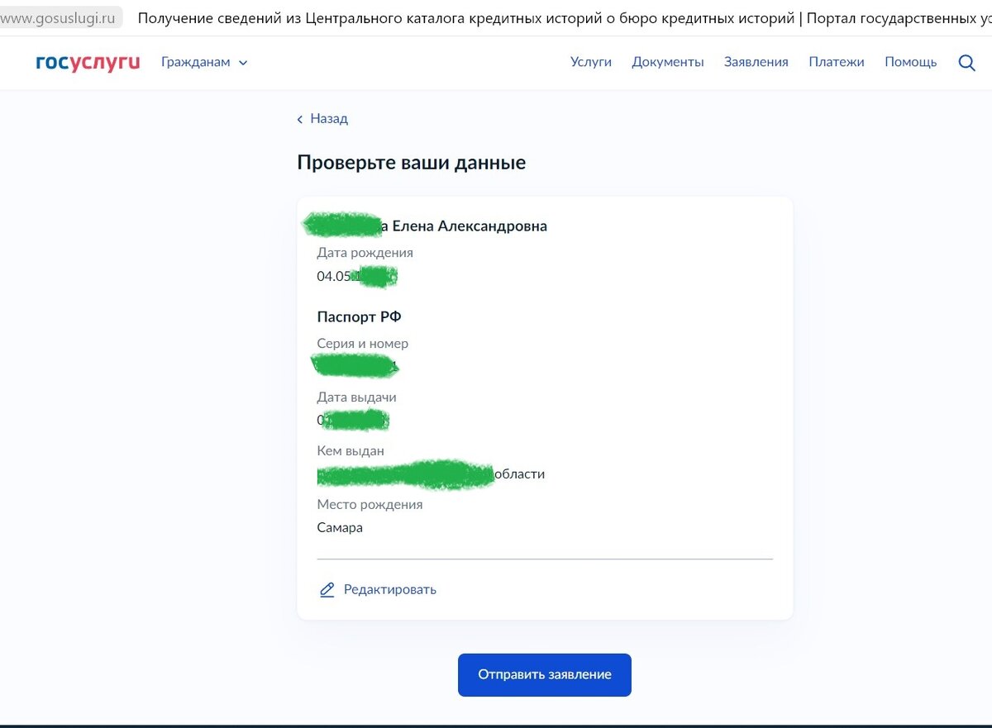This screenshot has width=992, height=728.
Task: Click the pencil icon beside Редактировать
Action: 326,589
